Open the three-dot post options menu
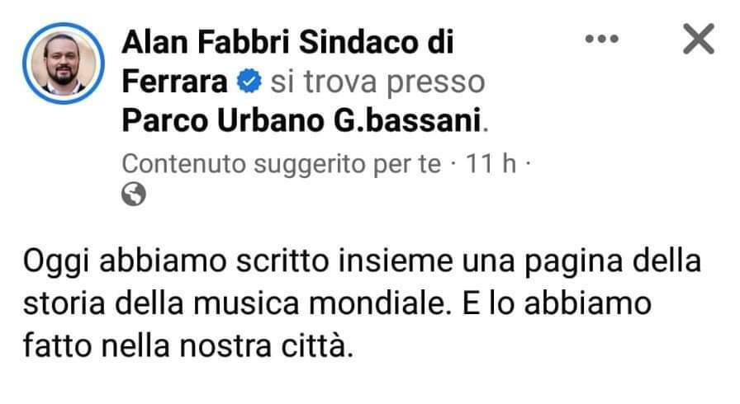Image resolution: width=740 pixels, height=404 pixels. (x=602, y=39)
